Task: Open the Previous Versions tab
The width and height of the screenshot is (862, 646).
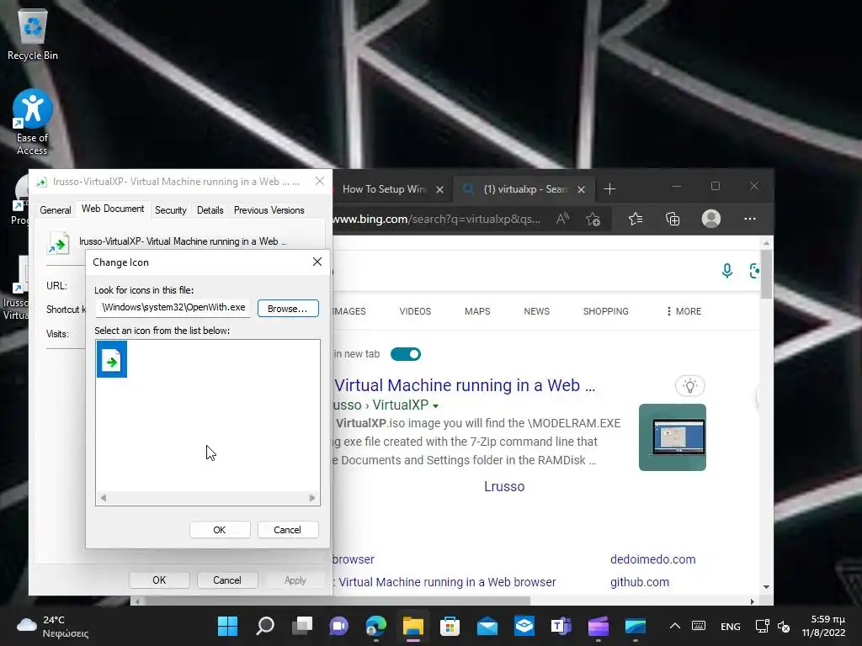Action: click(x=269, y=209)
